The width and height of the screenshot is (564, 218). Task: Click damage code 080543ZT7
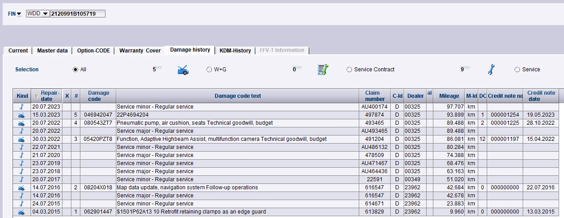click(x=98, y=123)
